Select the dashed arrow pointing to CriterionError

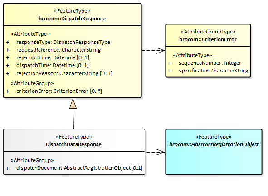pyautogui.click(x=154, y=50)
